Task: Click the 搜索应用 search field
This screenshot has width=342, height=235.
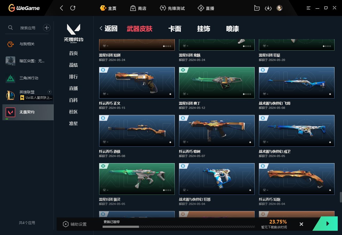Action: click(28, 28)
